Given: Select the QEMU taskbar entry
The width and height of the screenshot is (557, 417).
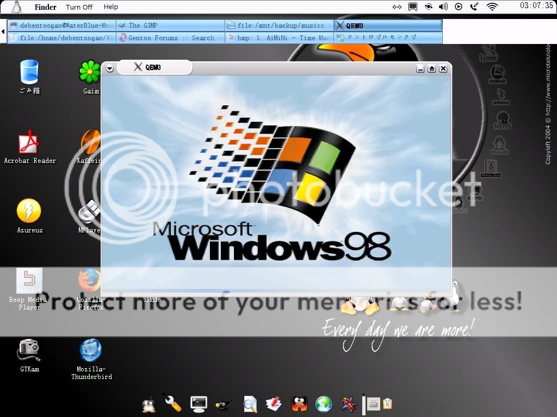Looking at the screenshot, I should tap(388, 25).
